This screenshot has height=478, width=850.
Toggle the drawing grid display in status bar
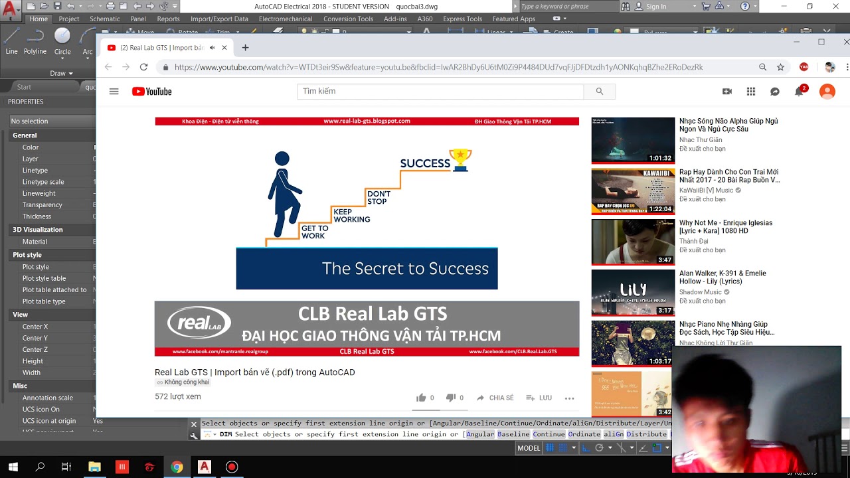(x=550, y=448)
